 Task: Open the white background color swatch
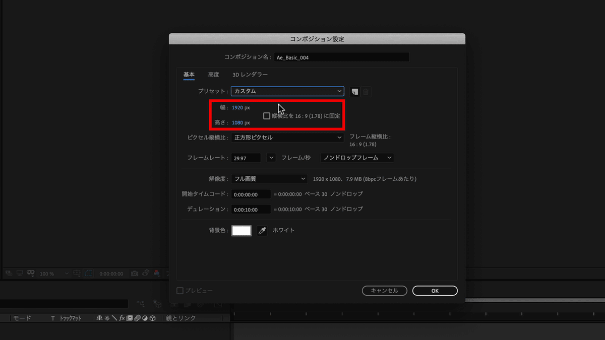[241, 231]
